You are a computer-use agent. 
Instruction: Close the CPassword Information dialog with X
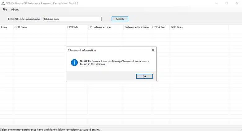point(153,50)
